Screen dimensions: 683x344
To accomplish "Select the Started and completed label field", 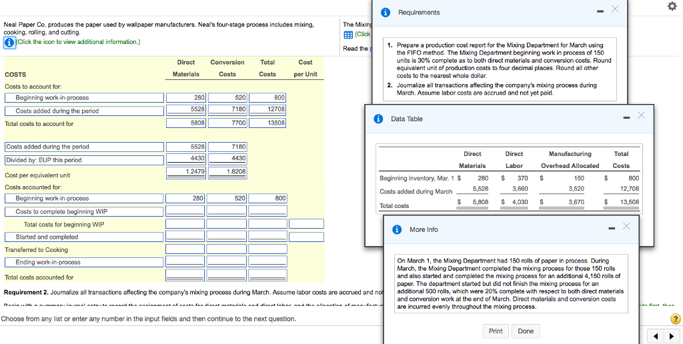I will [x=85, y=237].
